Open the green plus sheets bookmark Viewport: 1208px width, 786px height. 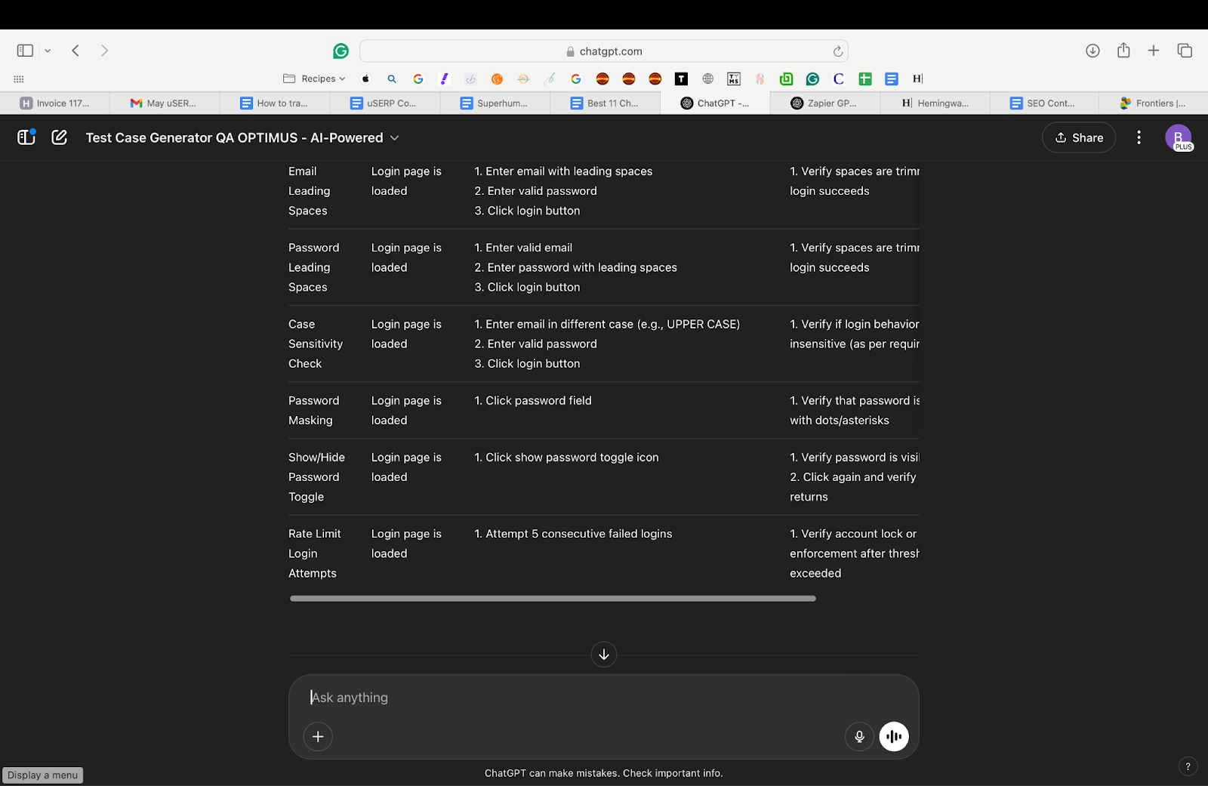(x=865, y=79)
